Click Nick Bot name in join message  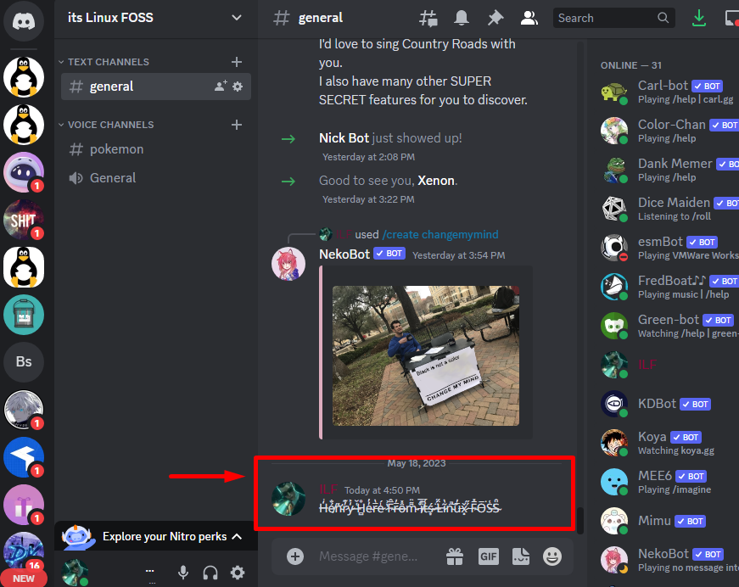pyautogui.click(x=344, y=138)
